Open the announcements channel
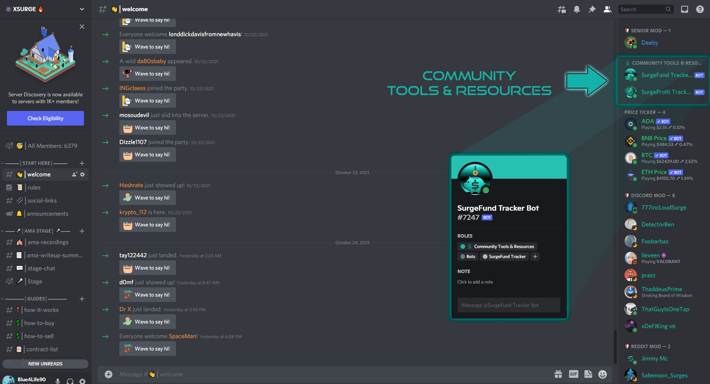 (45, 214)
